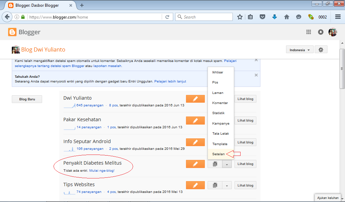Image resolution: width=345 pixels, height=202 pixels.
Task: Open the bookmarks list icon
Action: tap(250, 17)
